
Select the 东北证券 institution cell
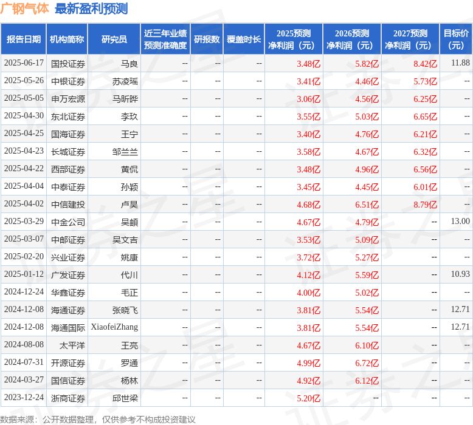pos(68,117)
